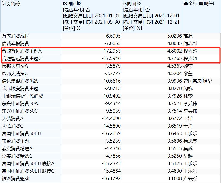Select fund 宝盈消费主题
The image size is (221, 183).
tap(16, 141)
